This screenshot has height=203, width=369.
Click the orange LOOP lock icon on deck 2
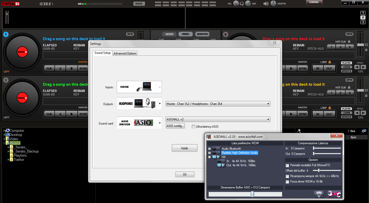330,62
